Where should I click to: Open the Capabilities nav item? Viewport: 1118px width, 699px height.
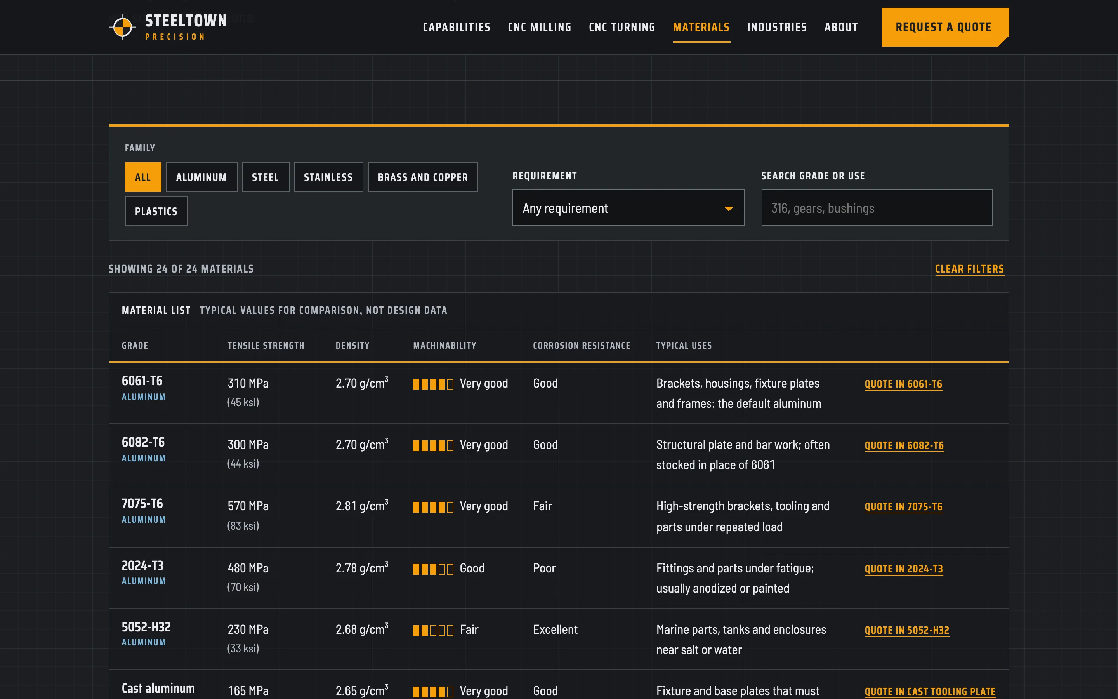457,27
